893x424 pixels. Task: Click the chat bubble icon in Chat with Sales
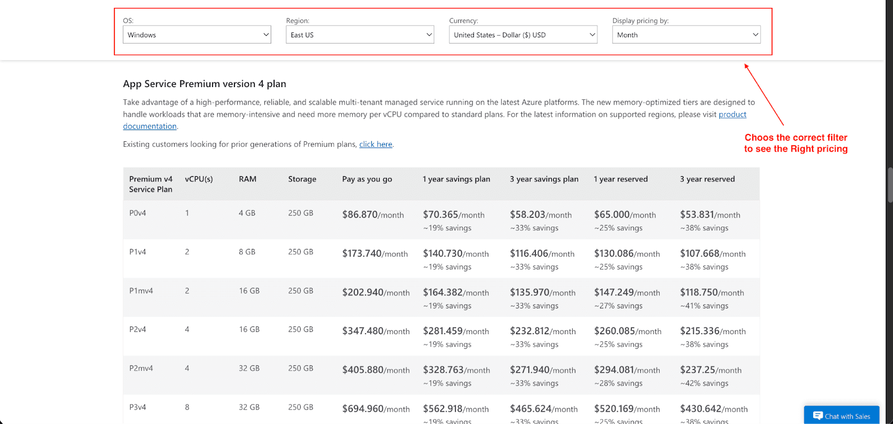pos(818,416)
